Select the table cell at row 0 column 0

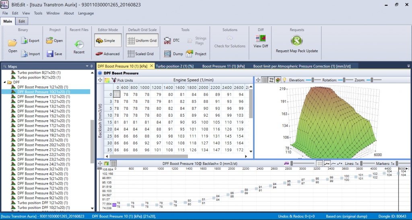point(117,94)
